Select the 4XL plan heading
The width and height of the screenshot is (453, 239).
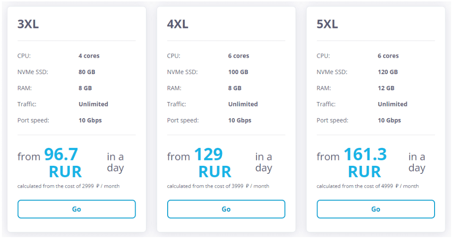pos(178,24)
